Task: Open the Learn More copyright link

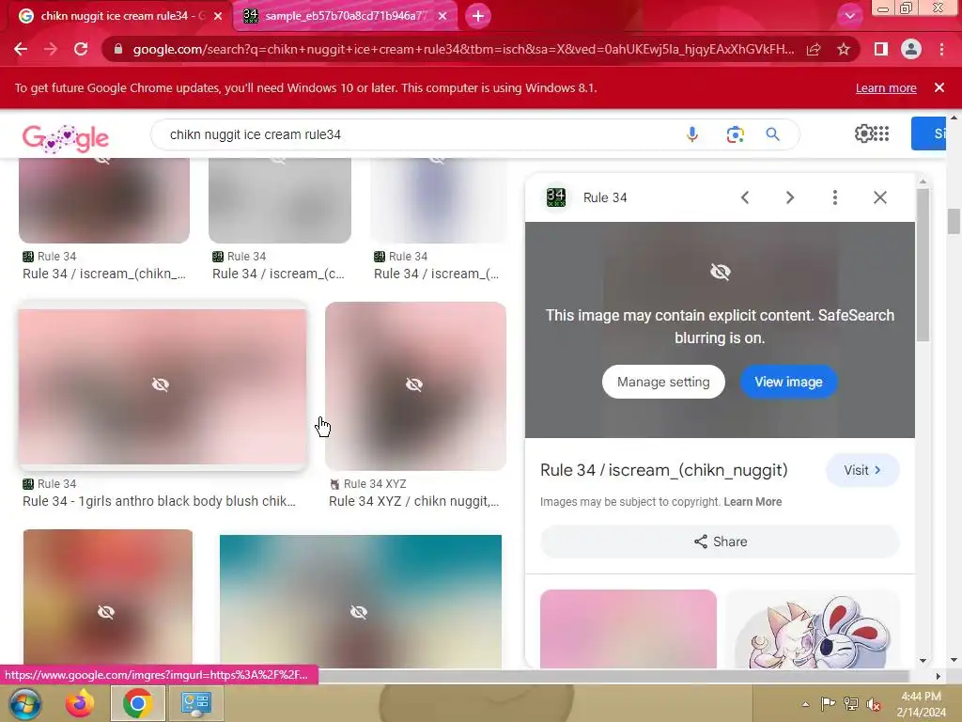Action: (x=753, y=502)
